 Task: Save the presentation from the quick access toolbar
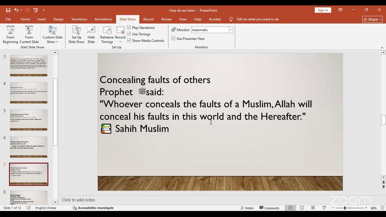(x=8, y=10)
